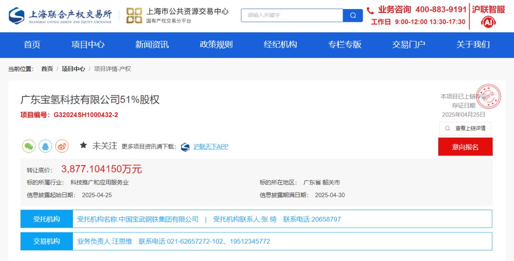The image size is (514, 261).
Task: Focus the keyword search input field
Action: 292,15
